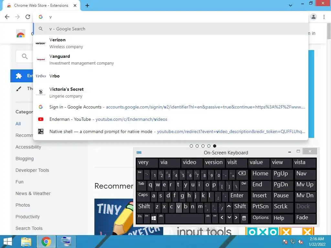Image resolution: width=331 pixels, height=248 pixels.
Task: Click the Web Store search magnifier icon
Action: pos(25,56)
